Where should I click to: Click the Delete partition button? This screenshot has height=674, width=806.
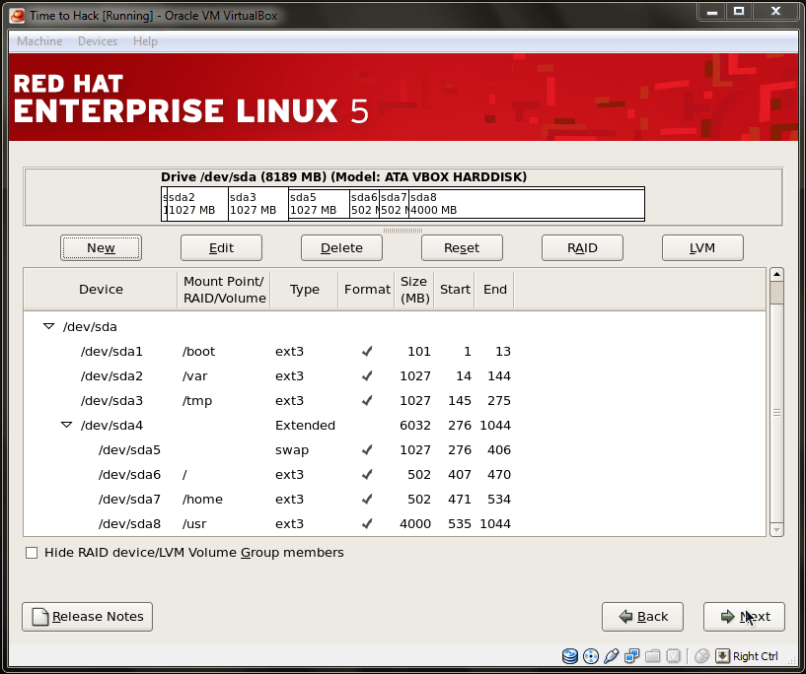click(x=341, y=248)
